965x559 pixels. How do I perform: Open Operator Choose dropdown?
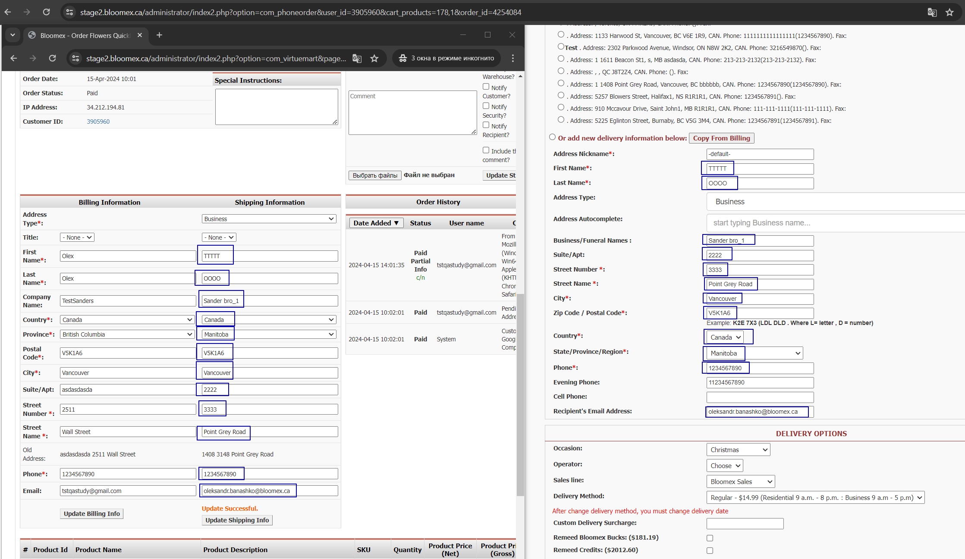pyautogui.click(x=725, y=466)
